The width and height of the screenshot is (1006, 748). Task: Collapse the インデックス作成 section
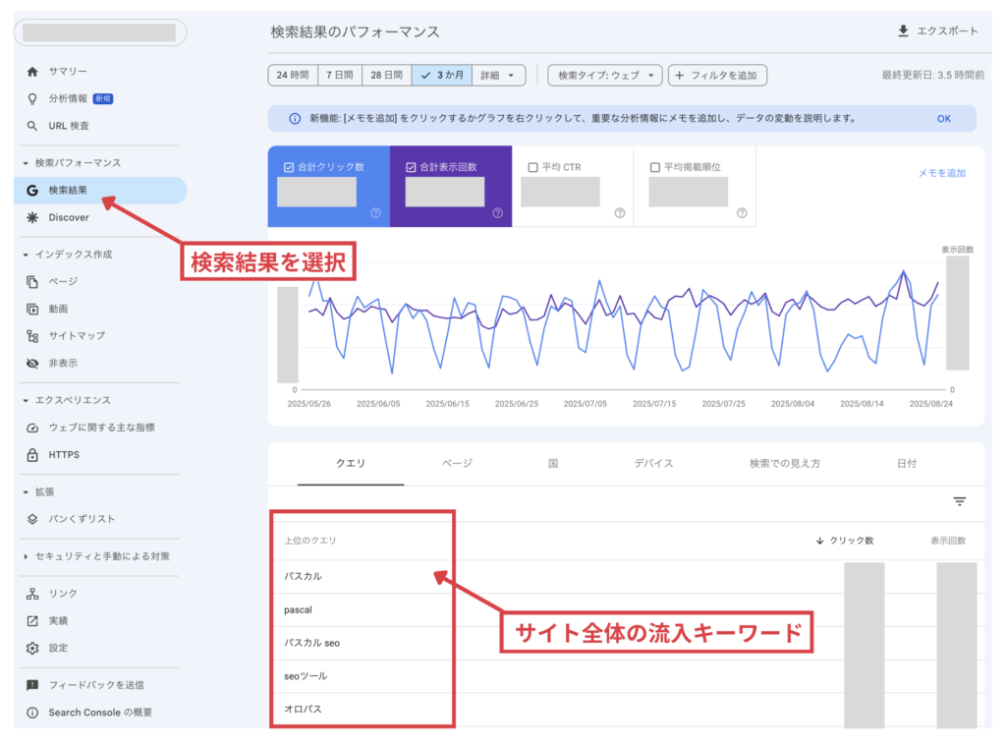coord(27,255)
